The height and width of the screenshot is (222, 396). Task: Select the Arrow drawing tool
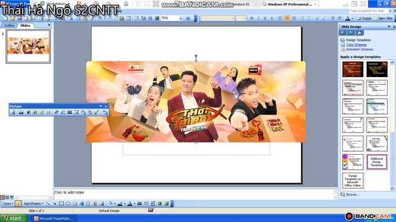click(54, 203)
